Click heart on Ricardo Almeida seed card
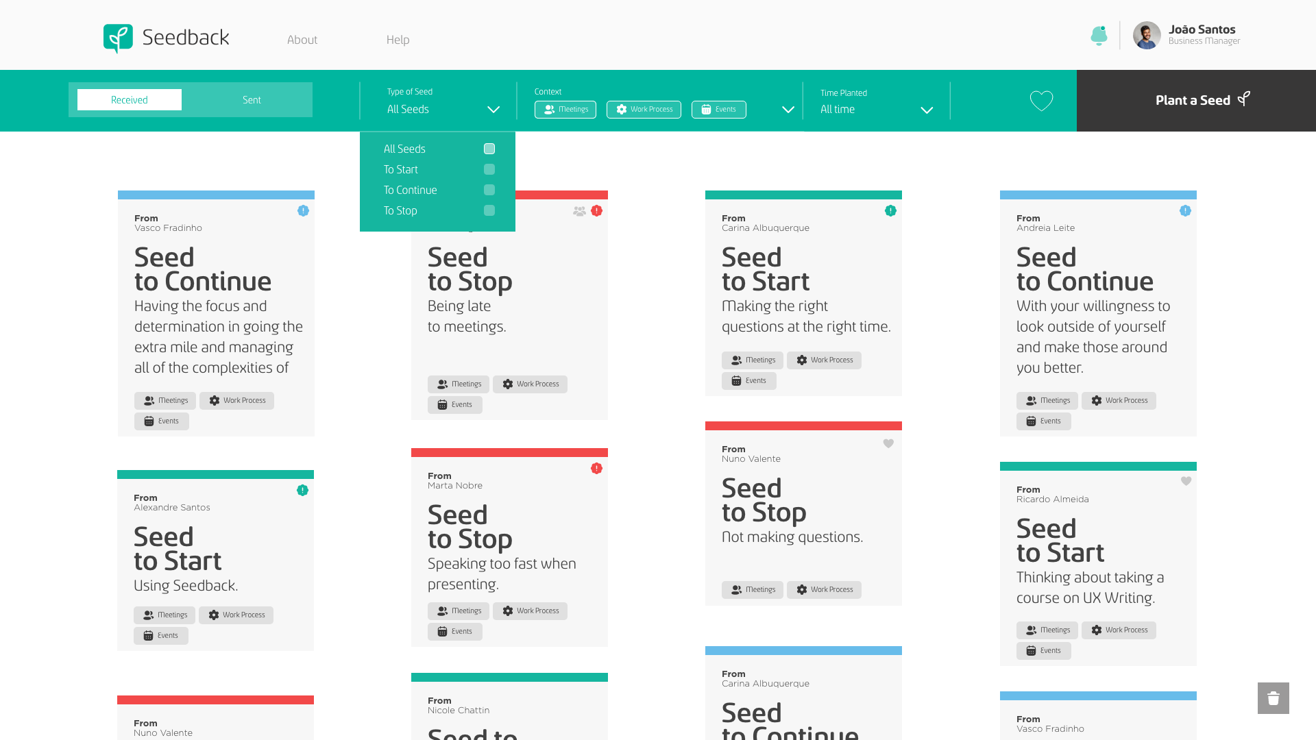The width and height of the screenshot is (1316, 740). click(1186, 481)
